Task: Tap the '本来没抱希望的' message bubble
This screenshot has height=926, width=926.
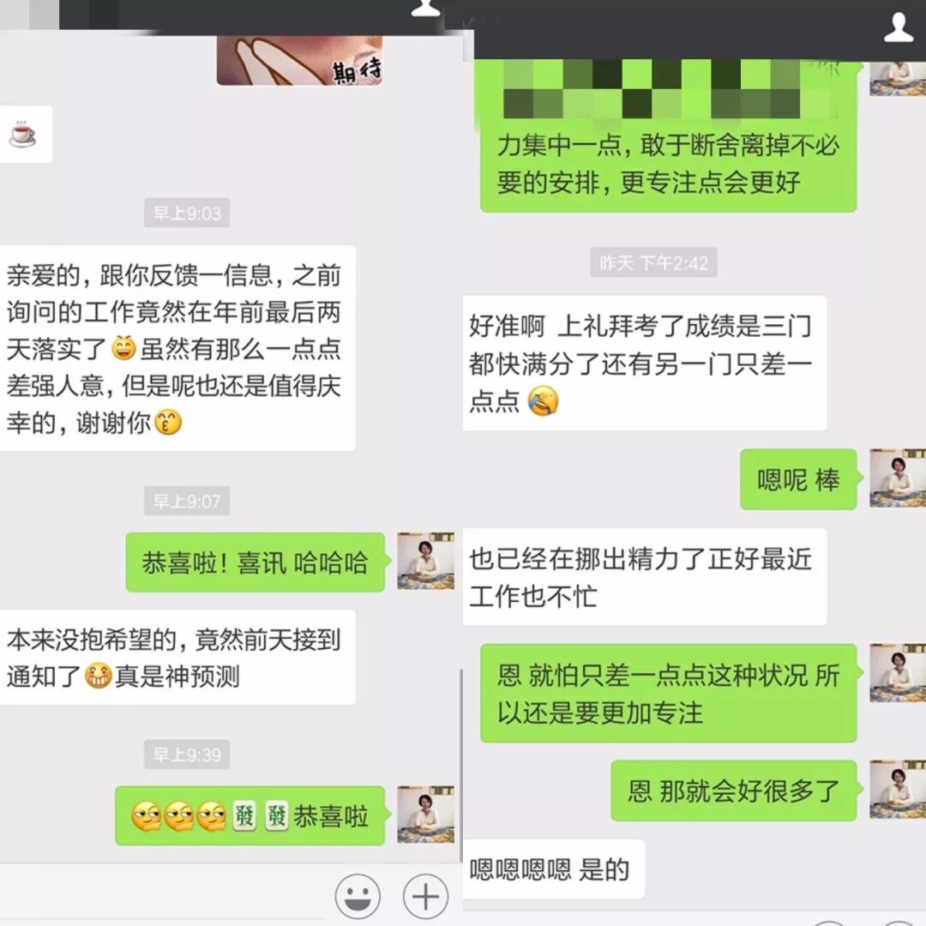Action: 176,658
